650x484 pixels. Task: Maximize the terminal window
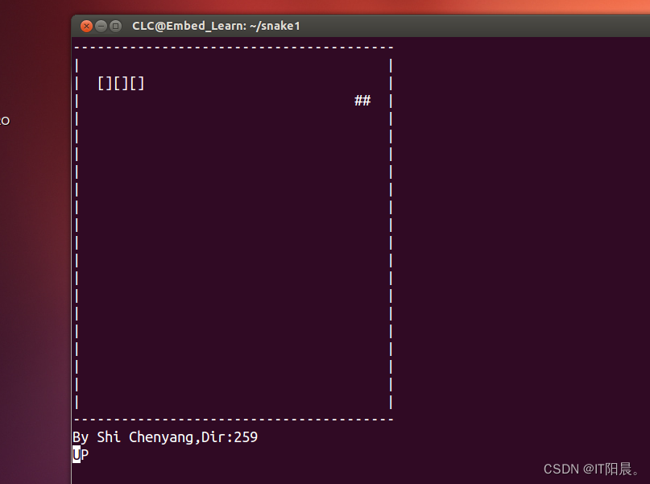[116, 26]
